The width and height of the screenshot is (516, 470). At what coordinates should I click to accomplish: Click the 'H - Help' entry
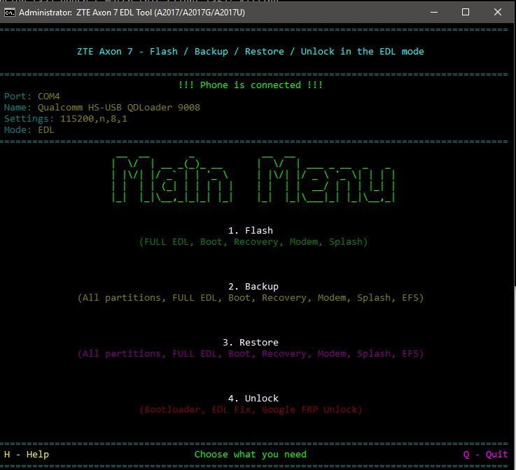(27, 455)
